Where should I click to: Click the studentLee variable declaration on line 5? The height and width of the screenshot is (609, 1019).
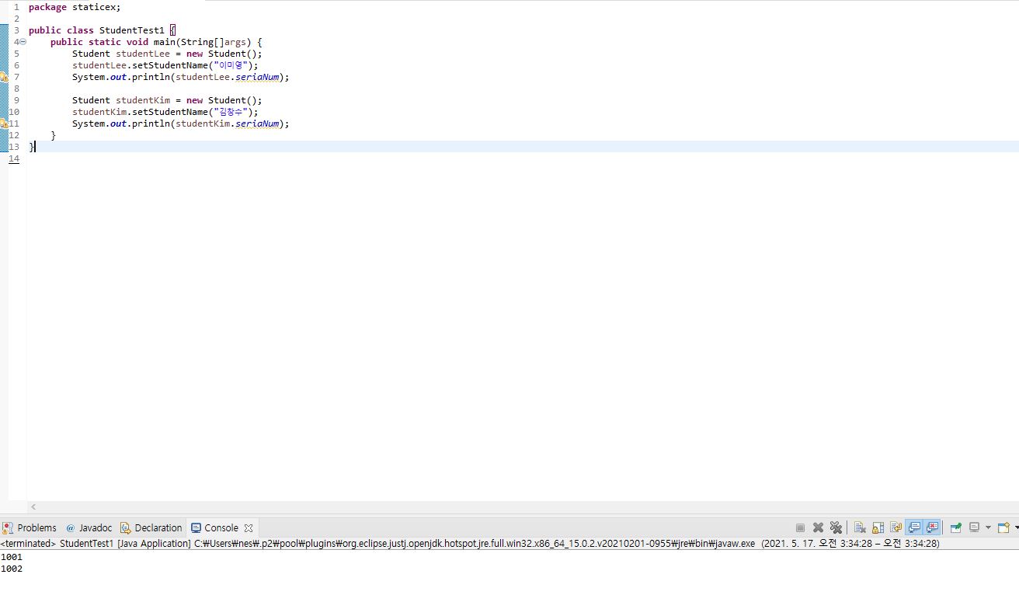click(x=143, y=54)
